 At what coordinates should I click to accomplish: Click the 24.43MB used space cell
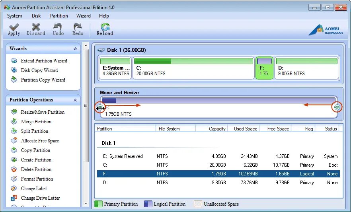pyautogui.click(x=249, y=156)
